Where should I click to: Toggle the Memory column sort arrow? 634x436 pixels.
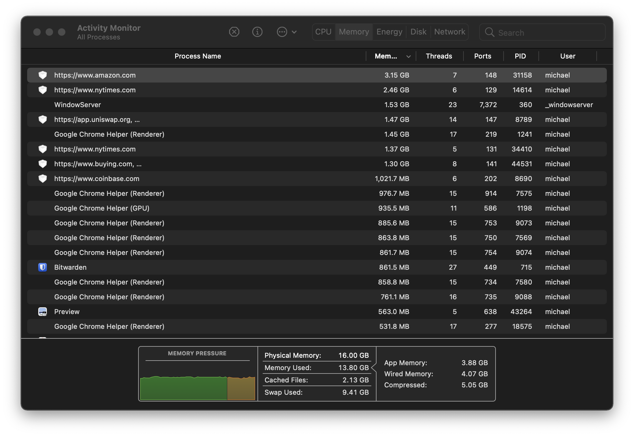(x=408, y=56)
